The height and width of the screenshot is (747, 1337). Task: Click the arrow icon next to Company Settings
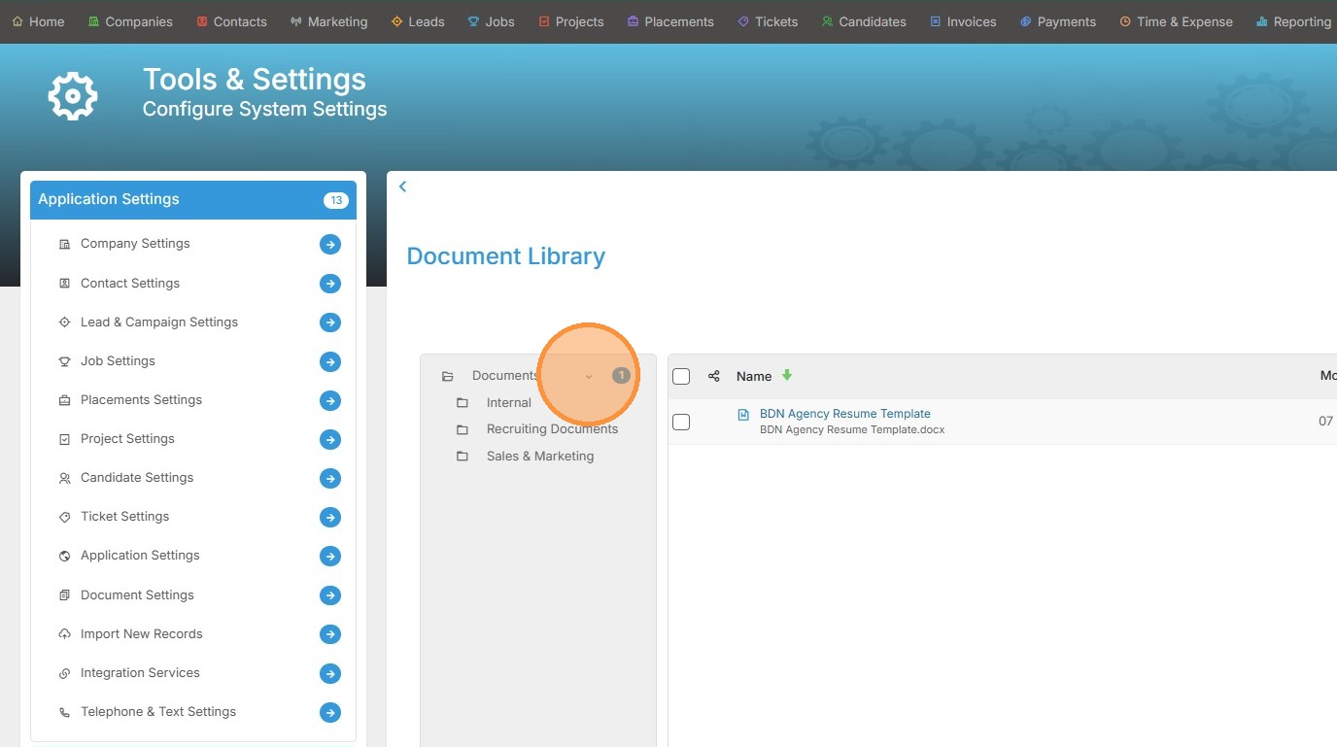point(330,245)
